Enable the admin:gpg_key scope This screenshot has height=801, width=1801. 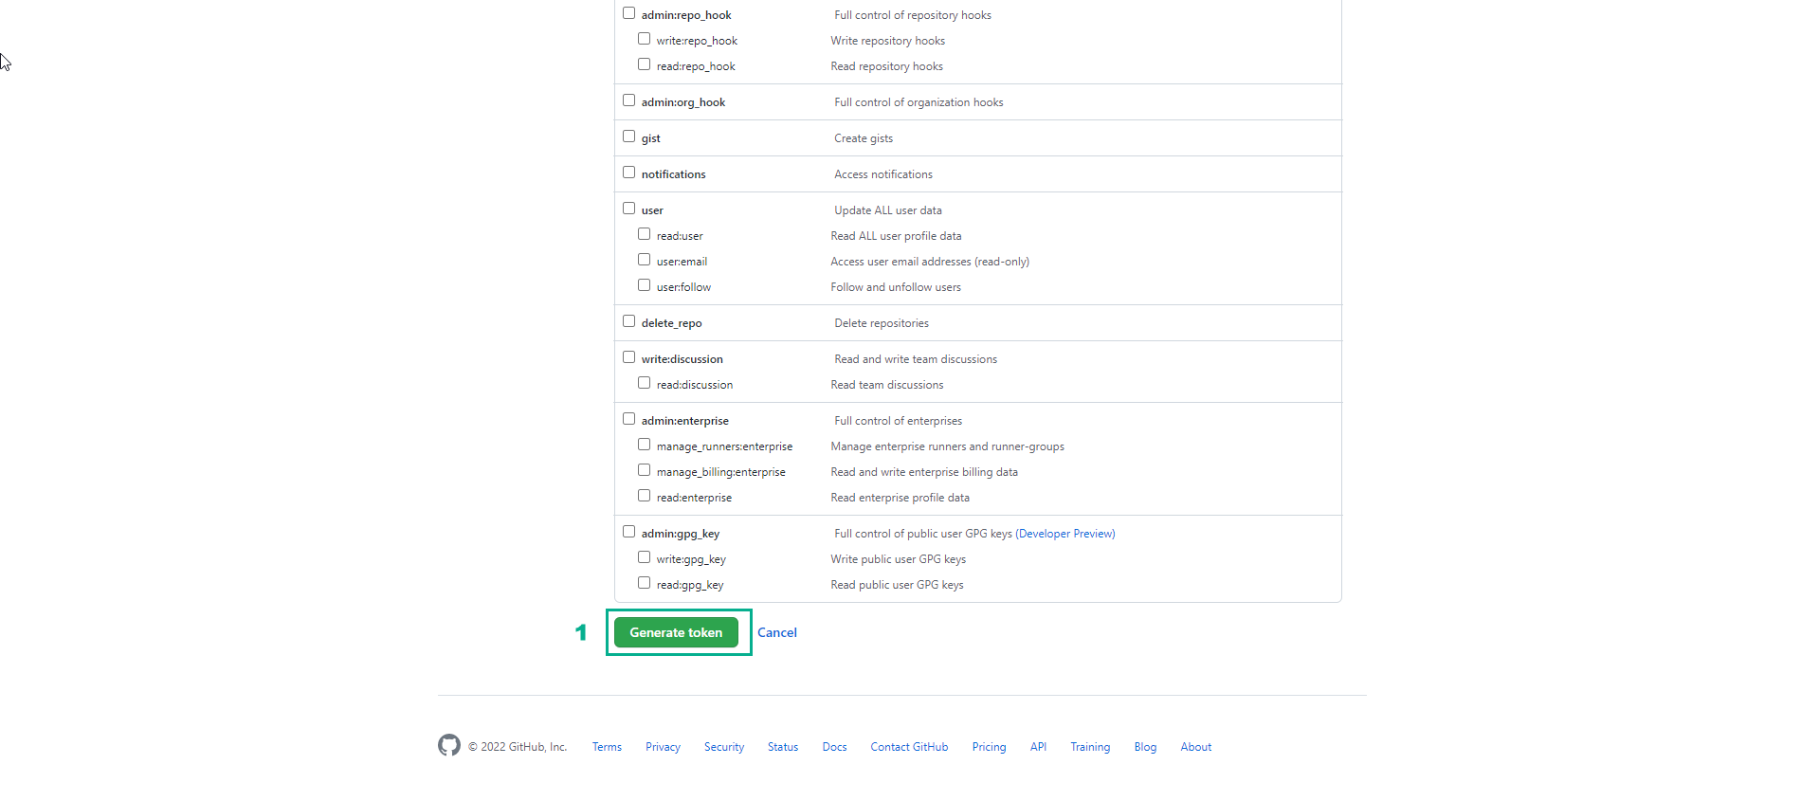628,532
